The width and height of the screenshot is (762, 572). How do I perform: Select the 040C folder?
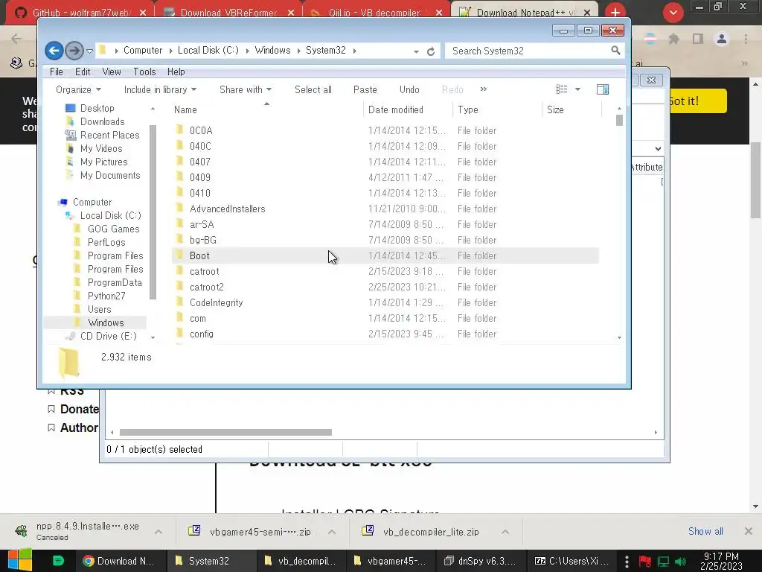click(385, 146)
